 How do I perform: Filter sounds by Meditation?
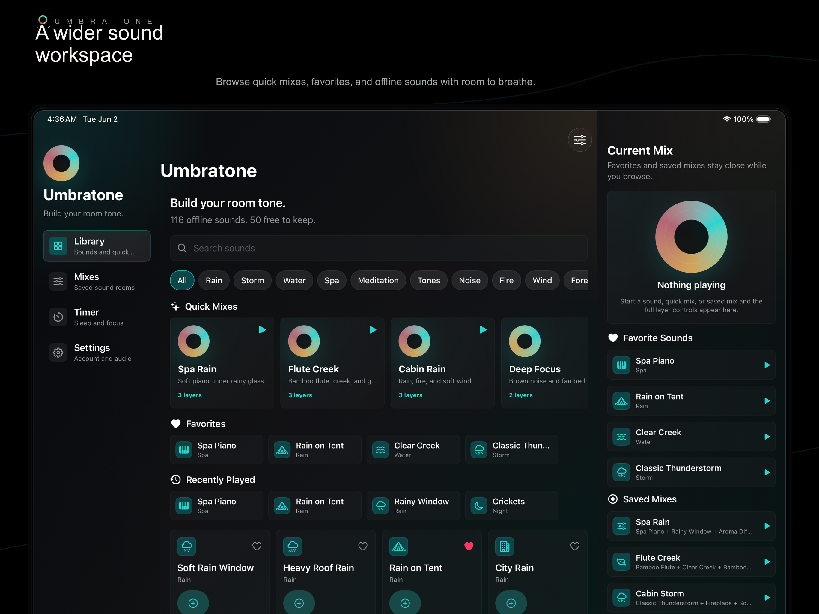(x=378, y=280)
